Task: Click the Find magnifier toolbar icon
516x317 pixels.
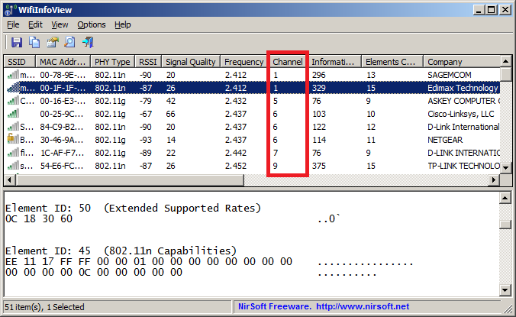Action: 69,43
